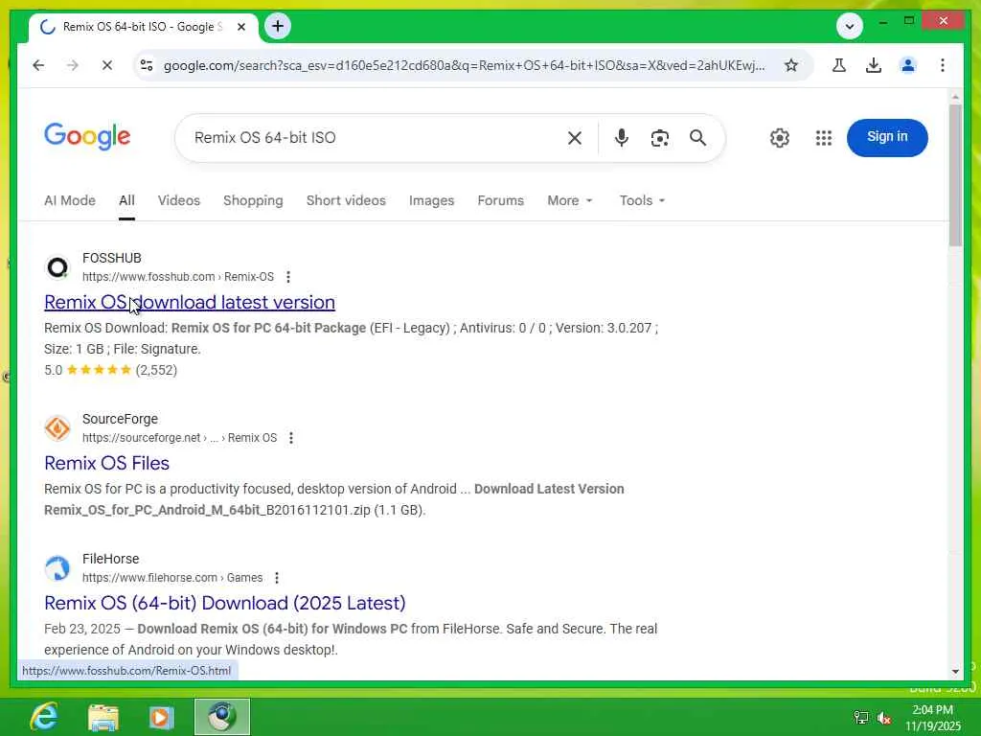Bookmark this page with the star
981x736 pixels.
[791, 65]
